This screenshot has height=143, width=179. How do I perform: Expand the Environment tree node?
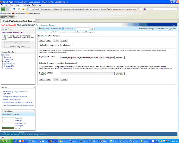pyautogui.click(x=2, y=57)
